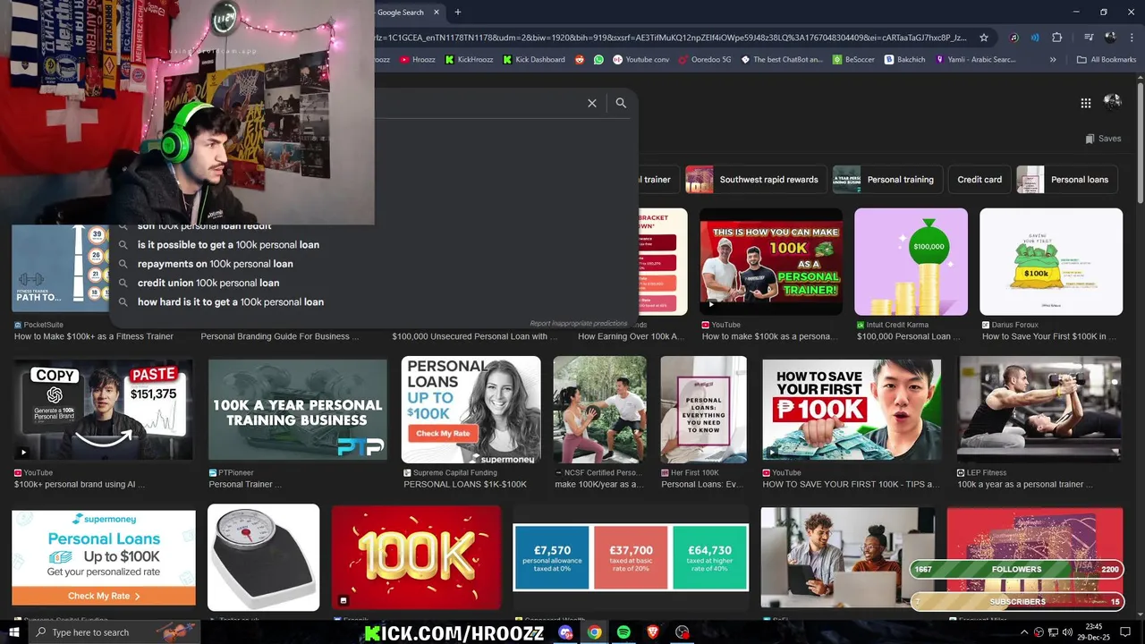Screen dimensions: 1145x644
Task: Open the Hroozz YouTube bookmark
Action: click(418, 60)
